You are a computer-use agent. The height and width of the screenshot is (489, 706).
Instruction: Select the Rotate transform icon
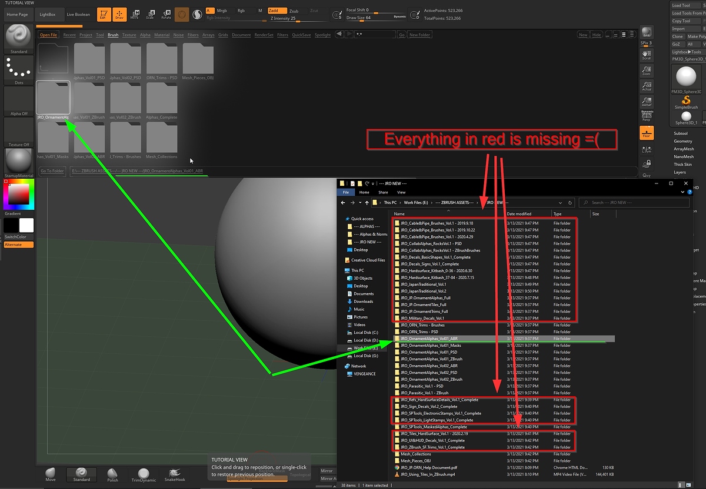click(x=166, y=14)
